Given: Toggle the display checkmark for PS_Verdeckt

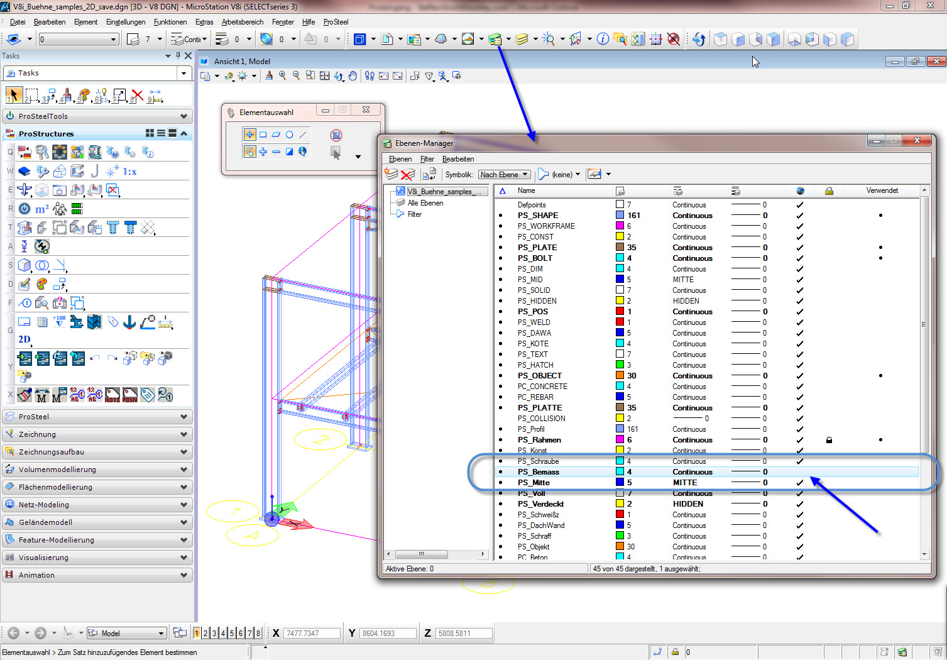Looking at the screenshot, I should pos(799,504).
